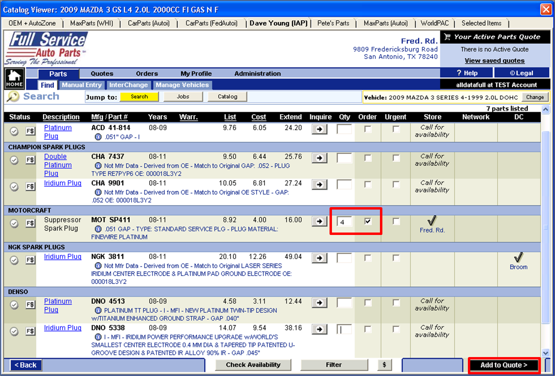Switch to Manual Entry sub-tab
The height and width of the screenshot is (376, 555).
pyautogui.click(x=81, y=85)
